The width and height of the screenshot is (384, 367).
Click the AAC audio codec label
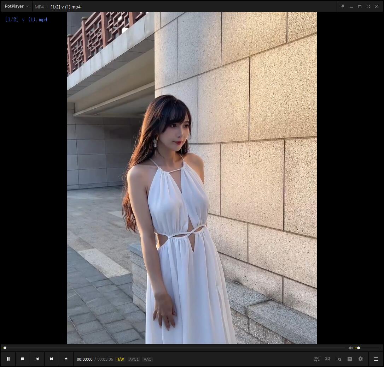[147, 359]
